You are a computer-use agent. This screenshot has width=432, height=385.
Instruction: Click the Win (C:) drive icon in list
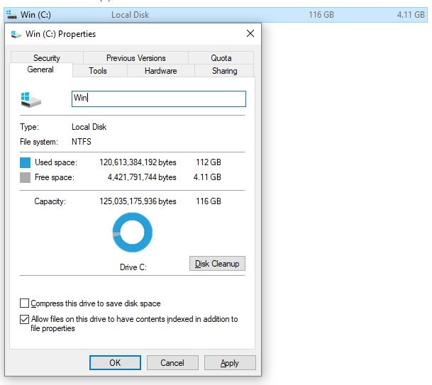click(x=11, y=15)
